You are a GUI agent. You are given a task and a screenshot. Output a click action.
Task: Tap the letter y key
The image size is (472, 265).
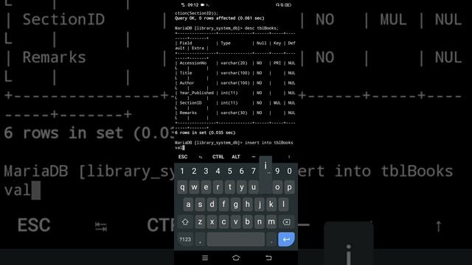241,187
